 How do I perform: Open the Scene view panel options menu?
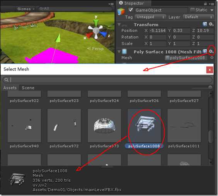point(111,4)
